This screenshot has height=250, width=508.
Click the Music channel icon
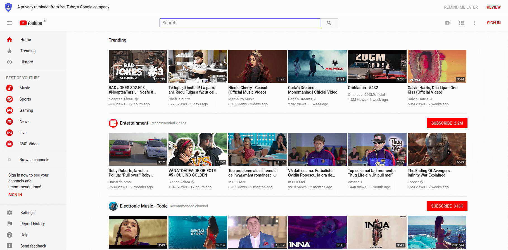(10, 88)
